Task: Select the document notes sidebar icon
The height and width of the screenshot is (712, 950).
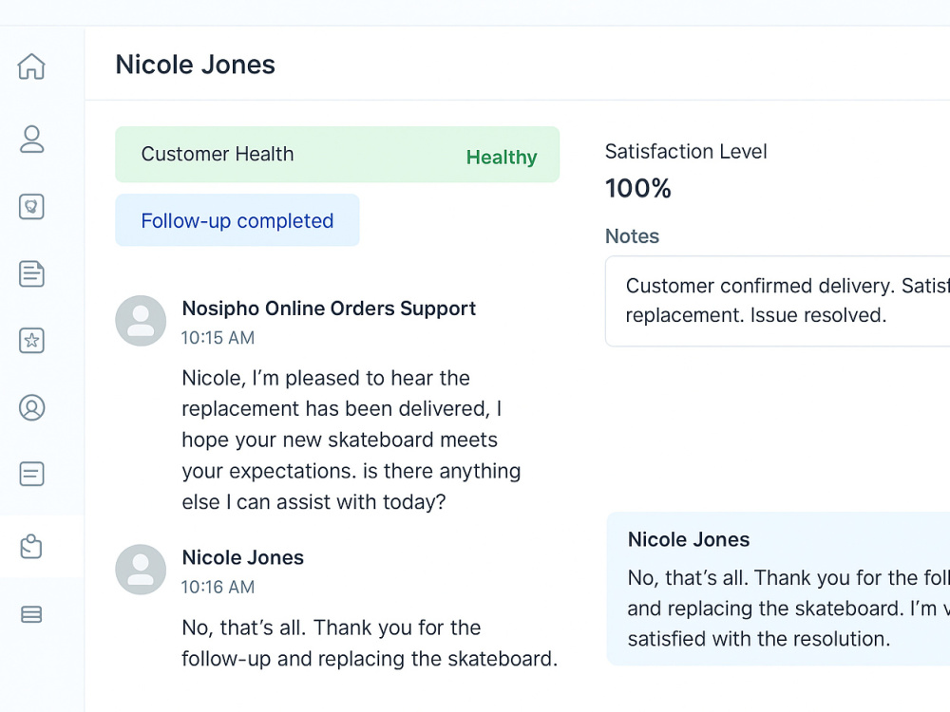Action: [31, 273]
